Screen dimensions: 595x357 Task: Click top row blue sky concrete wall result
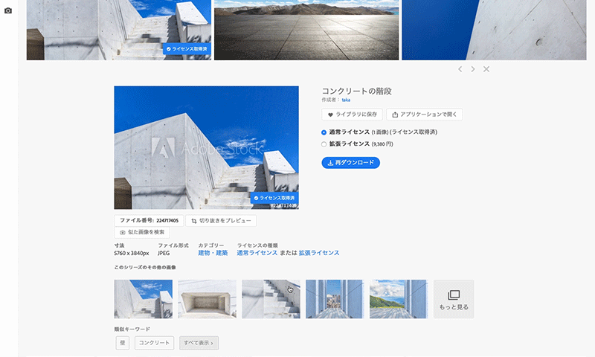click(x=494, y=30)
